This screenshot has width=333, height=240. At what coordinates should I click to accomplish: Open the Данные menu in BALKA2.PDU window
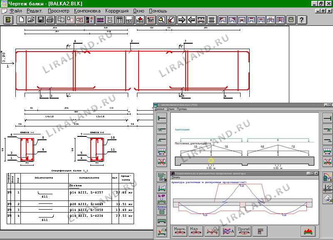pos(159,109)
